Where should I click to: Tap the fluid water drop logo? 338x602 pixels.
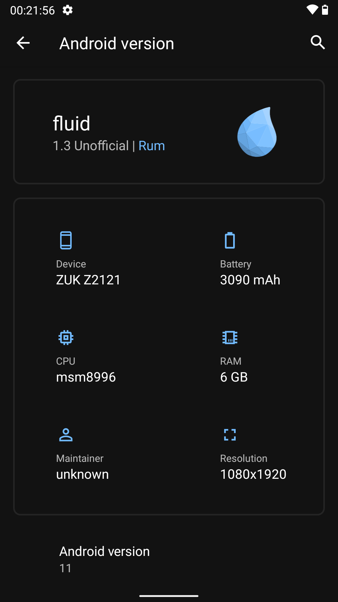pos(257,132)
